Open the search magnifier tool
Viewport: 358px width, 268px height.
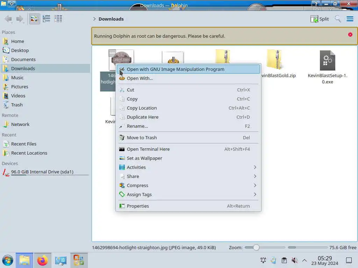(x=338, y=19)
